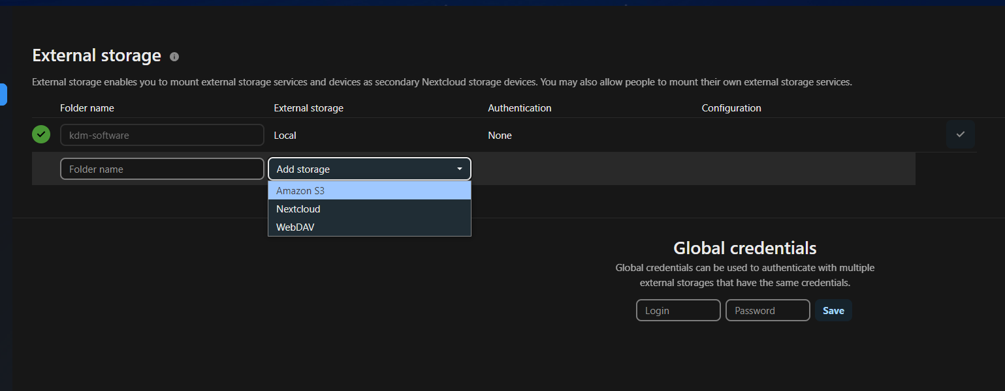Focus the Login field
The width and height of the screenshot is (1005, 391).
678,311
